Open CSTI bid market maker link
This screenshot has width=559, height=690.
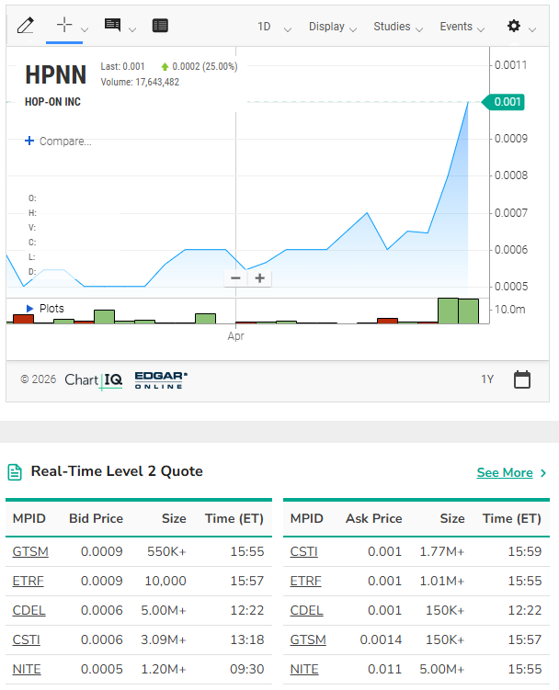27,639
